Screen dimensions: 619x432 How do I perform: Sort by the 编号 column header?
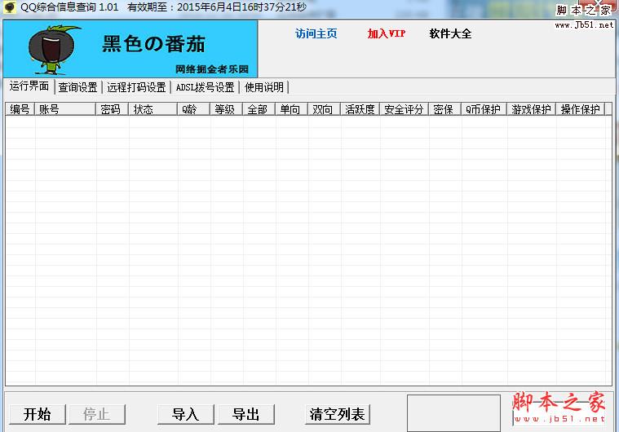(20, 109)
